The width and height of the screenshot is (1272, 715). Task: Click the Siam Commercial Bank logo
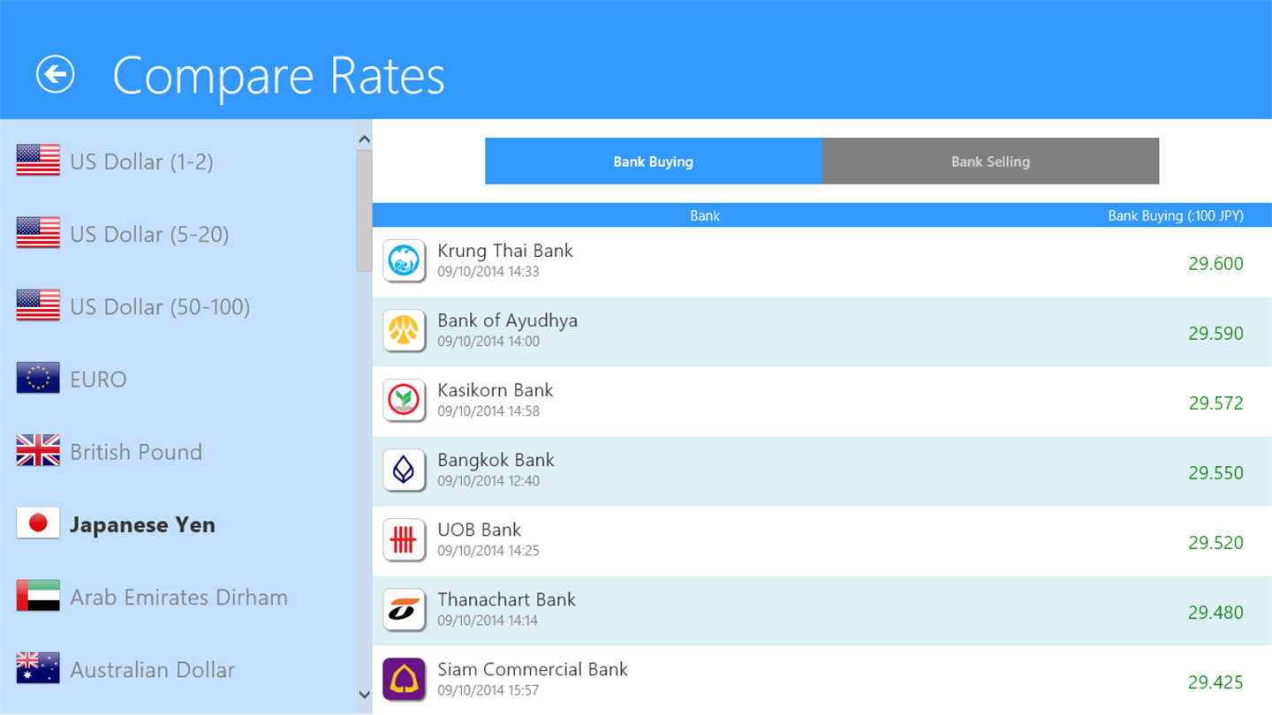tap(404, 680)
